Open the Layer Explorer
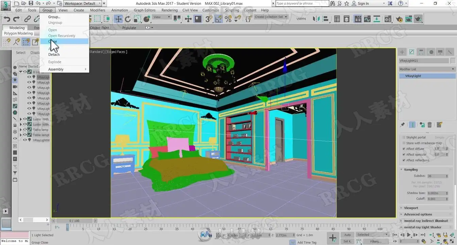 [x=346, y=19]
